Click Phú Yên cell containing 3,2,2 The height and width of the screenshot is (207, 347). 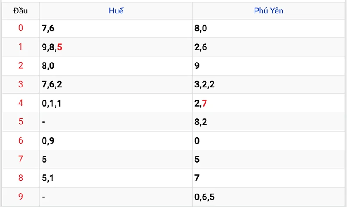pyautogui.click(x=268, y=84)
